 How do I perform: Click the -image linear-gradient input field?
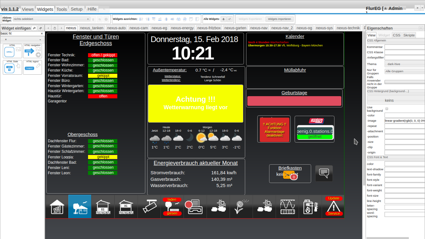click(x=405, y=120)
